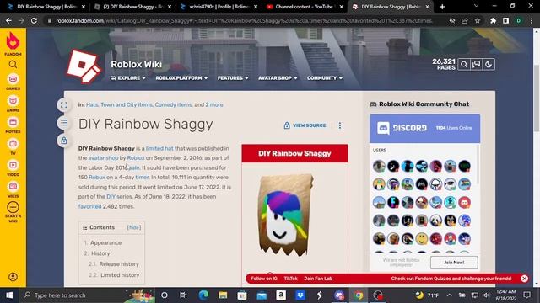This screenshot has height=303, width=540.
Task: Click Join Now Discord button
Action: click(454, 263)
